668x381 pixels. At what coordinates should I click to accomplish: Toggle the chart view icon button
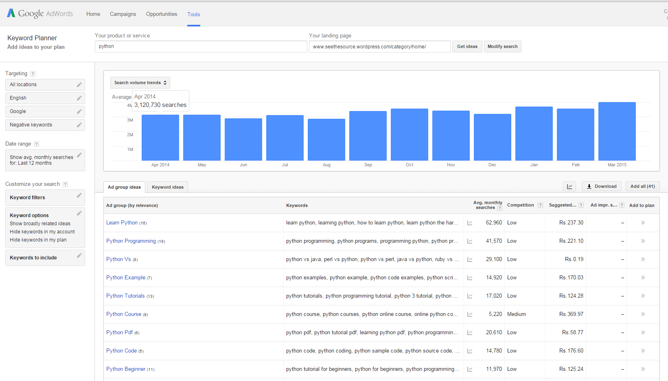[569, 186]
